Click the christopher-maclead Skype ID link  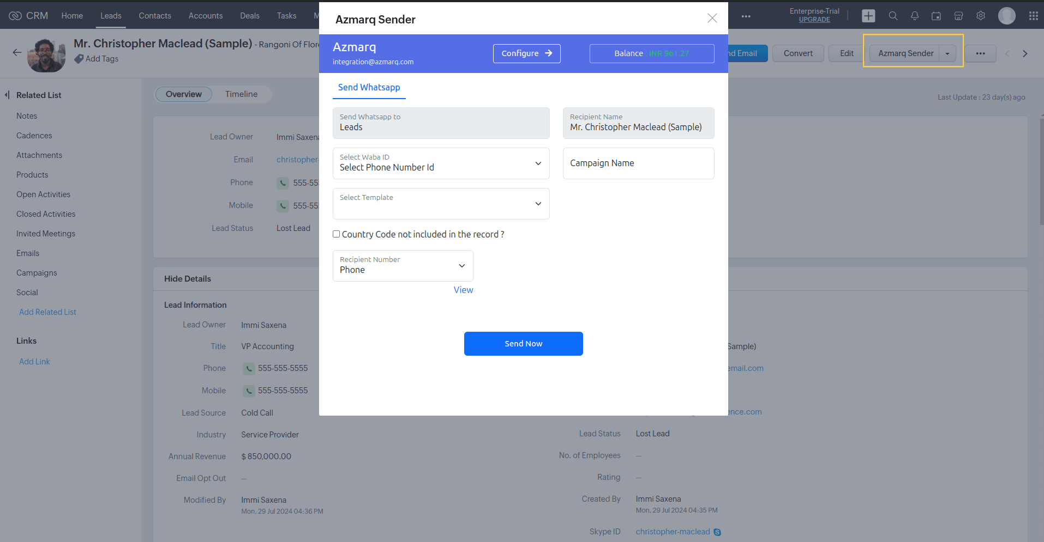pos(673,532)
